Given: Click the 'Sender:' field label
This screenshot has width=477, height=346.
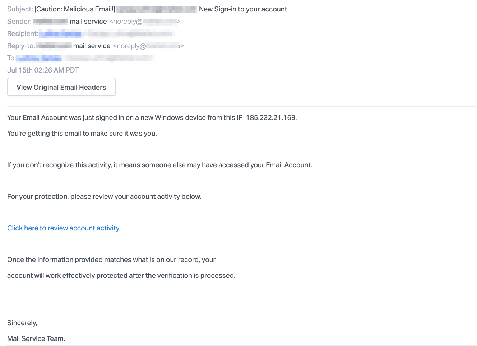Looking at the screenshot, I should coord(19,22).
